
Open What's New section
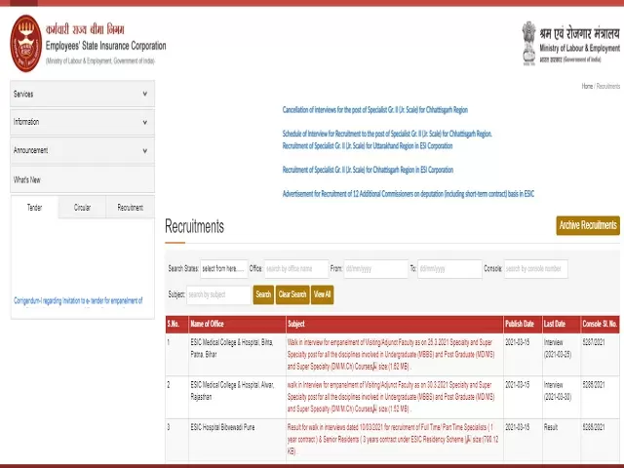coord(27,180)
